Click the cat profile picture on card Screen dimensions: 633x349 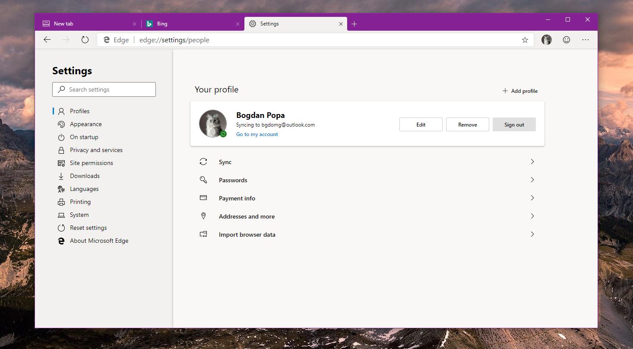point(212,124)
